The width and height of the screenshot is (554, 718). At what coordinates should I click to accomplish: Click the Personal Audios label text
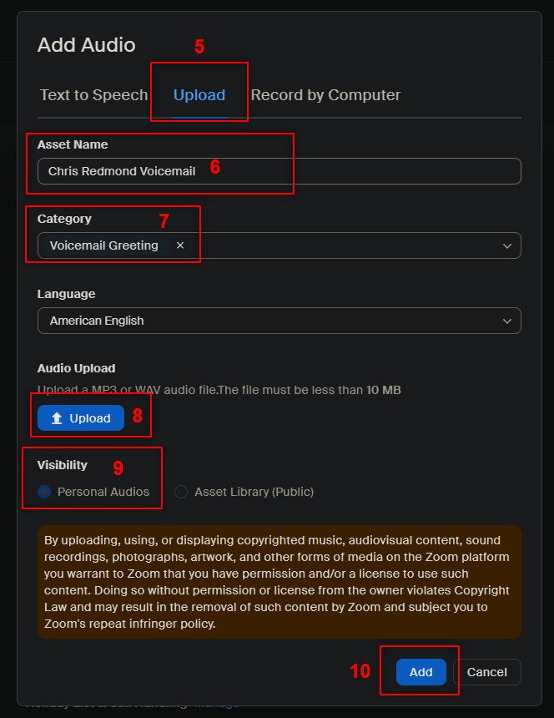pos(103,492)
